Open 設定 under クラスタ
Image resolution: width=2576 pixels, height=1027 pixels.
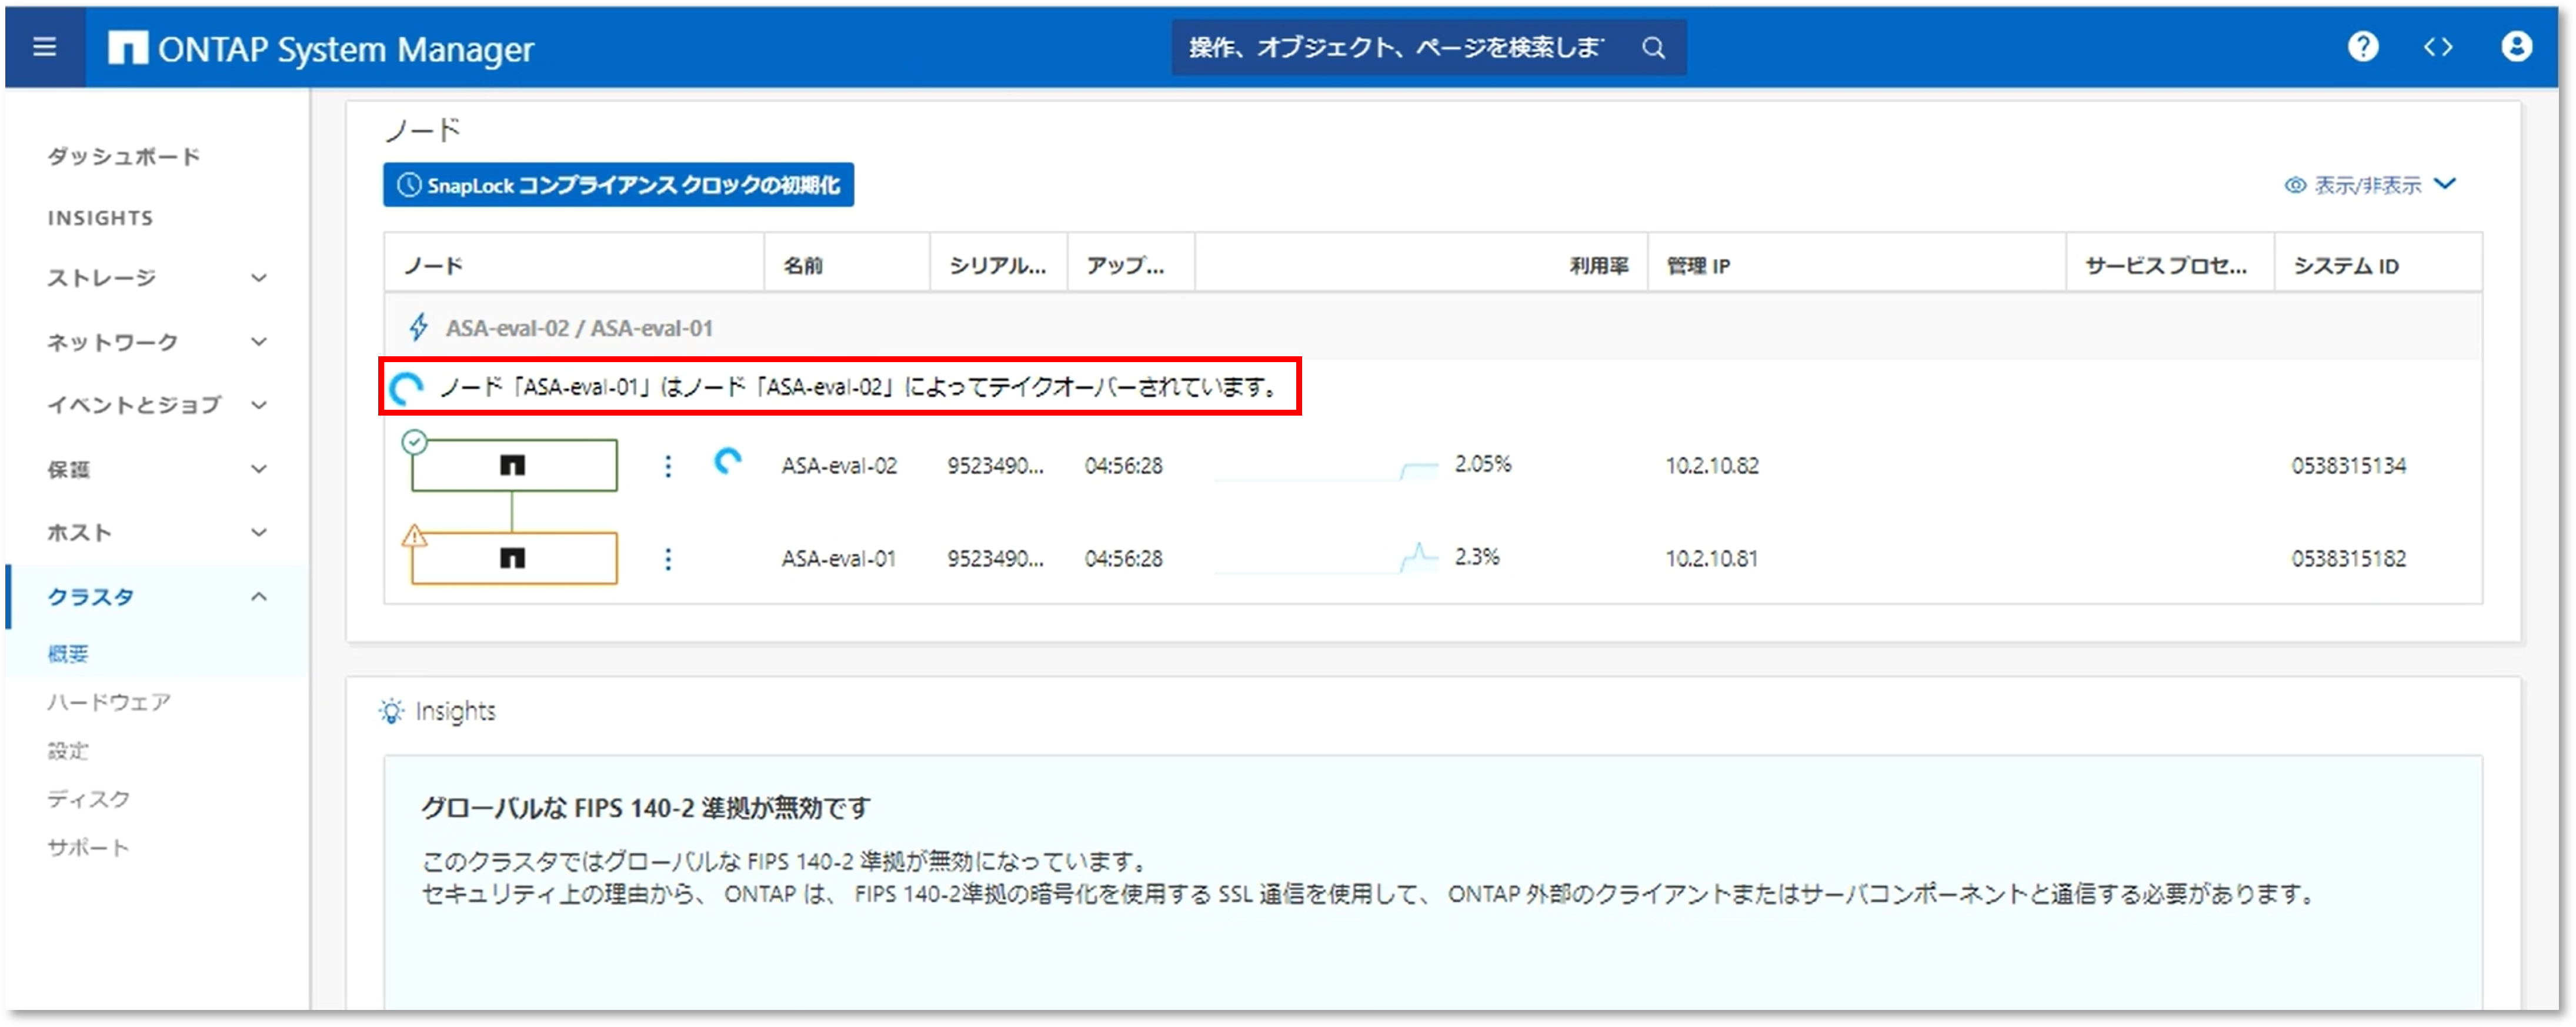point(68,750)
